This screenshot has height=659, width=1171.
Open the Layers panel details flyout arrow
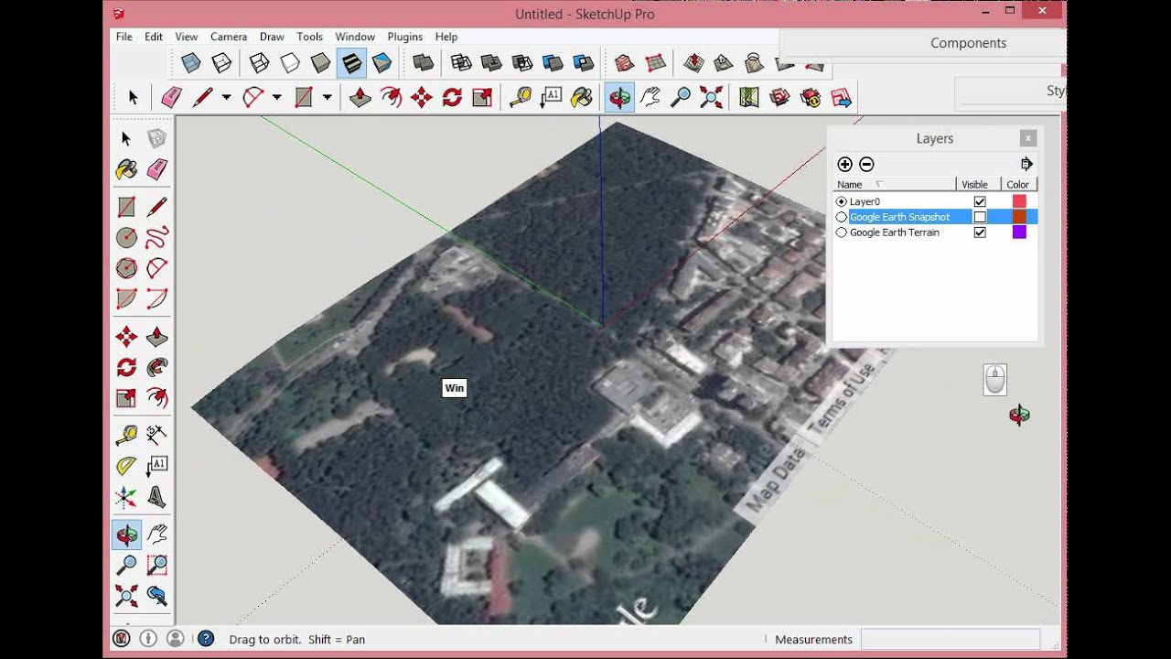(x=1026, y=165)
